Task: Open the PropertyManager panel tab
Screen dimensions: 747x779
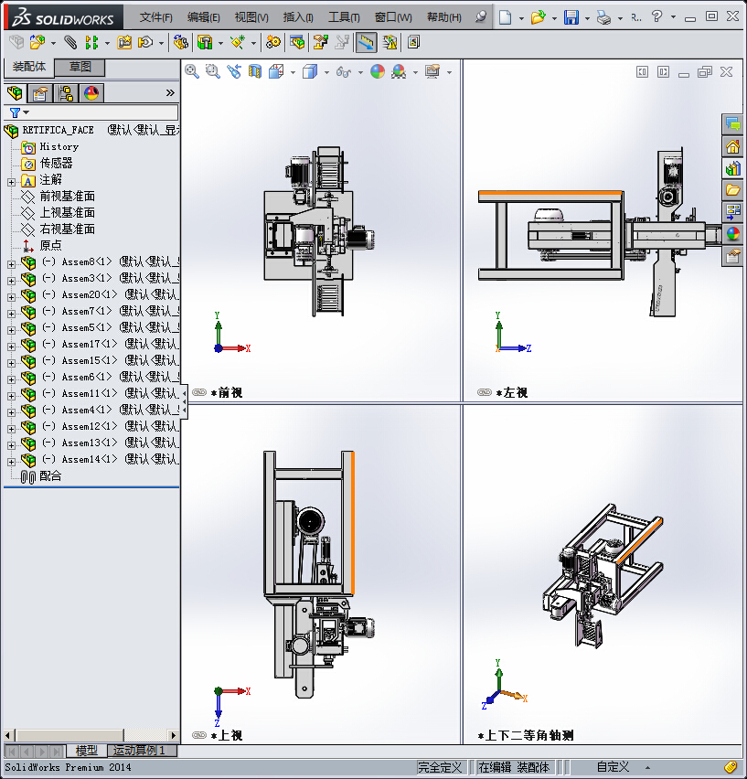Action: [x=39, y=93]
